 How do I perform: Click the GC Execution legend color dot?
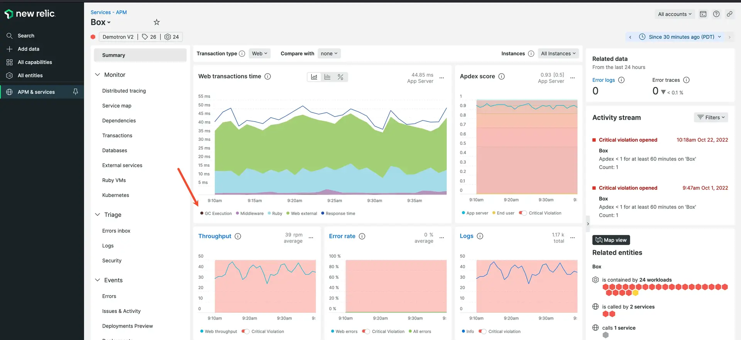(x=202, y=213)
